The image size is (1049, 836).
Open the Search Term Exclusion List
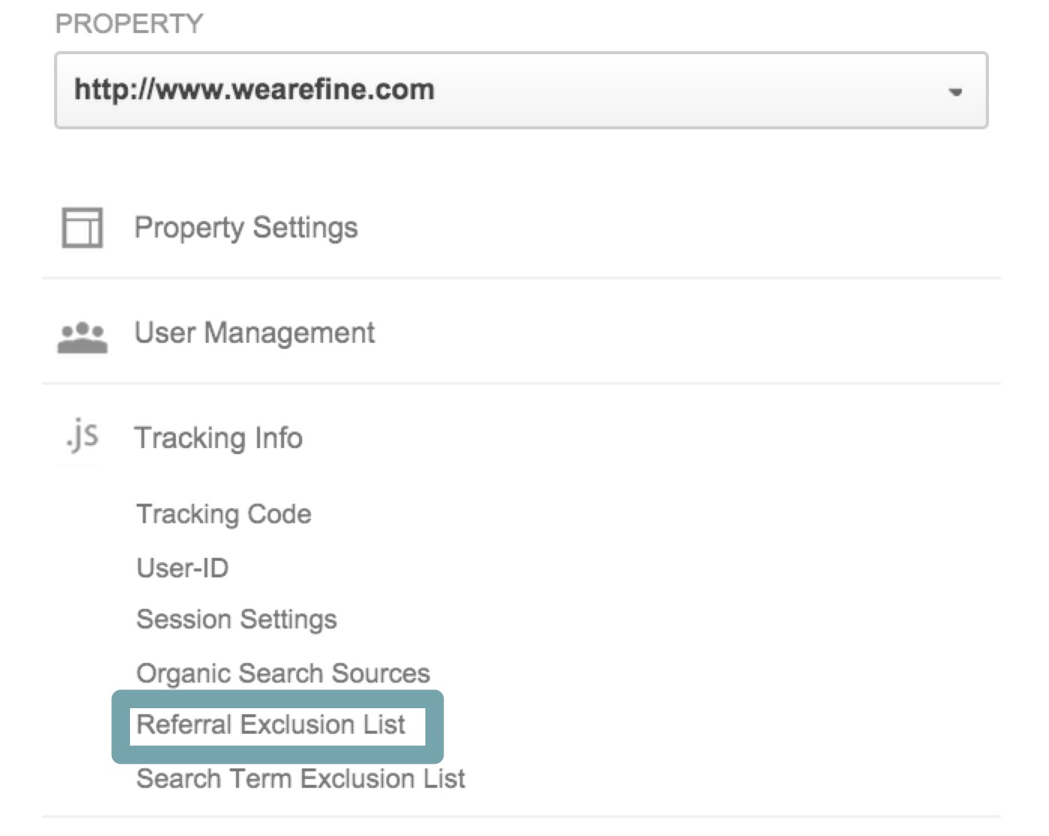(301, 778)
